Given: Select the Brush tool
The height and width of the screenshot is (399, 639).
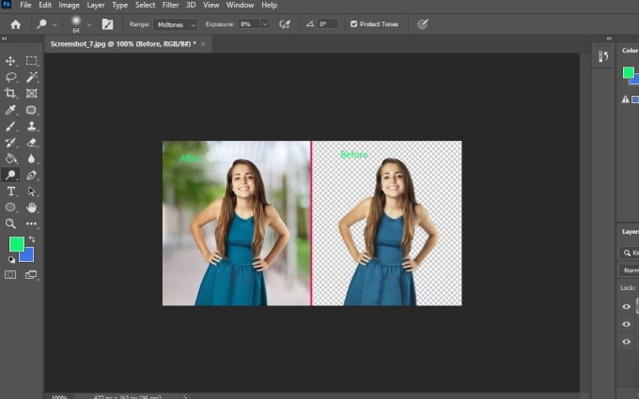Looking at the screenshot, I should (10, 126).
